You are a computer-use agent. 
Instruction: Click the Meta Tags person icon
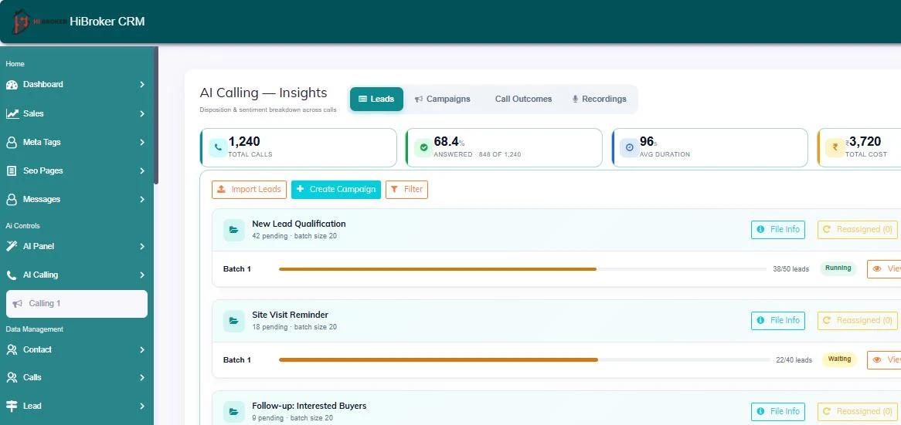click(12, 142)
